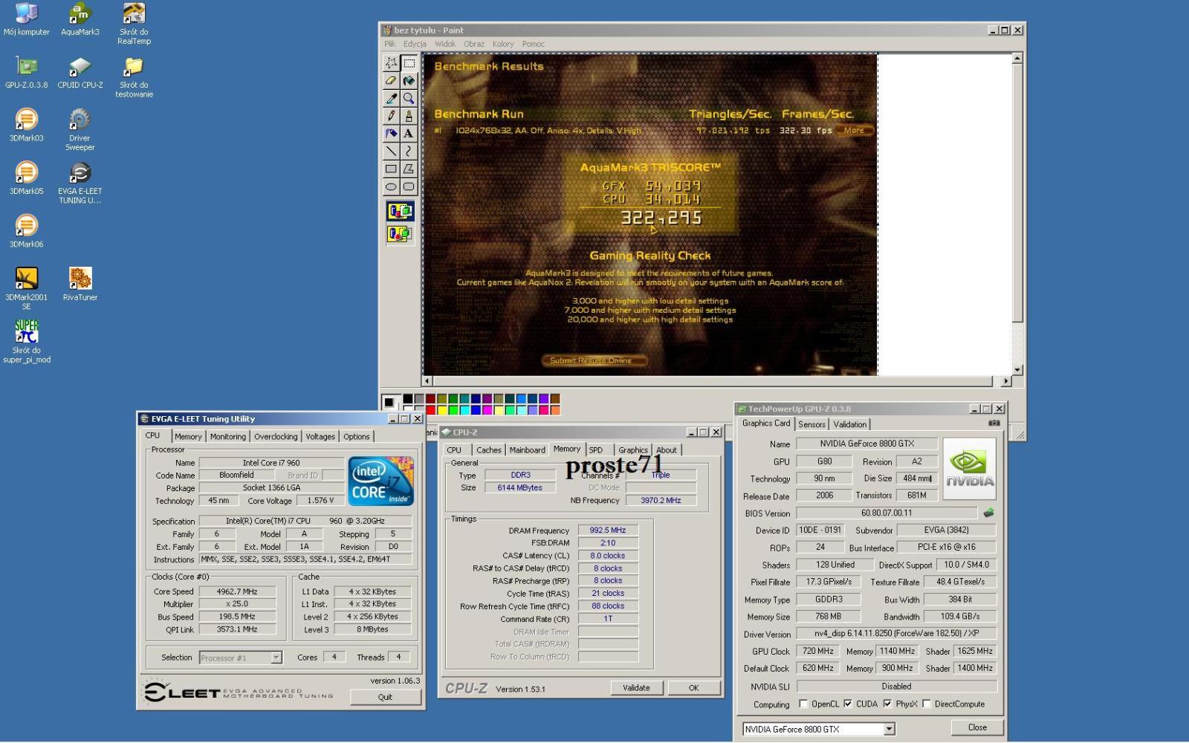
Task: Choose the Fill With Color bucket tool
Action: tap(409, 80)
